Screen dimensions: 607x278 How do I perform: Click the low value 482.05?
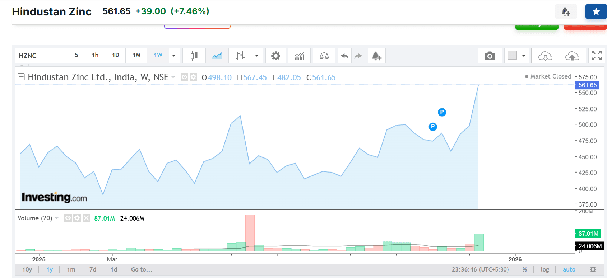289,77
